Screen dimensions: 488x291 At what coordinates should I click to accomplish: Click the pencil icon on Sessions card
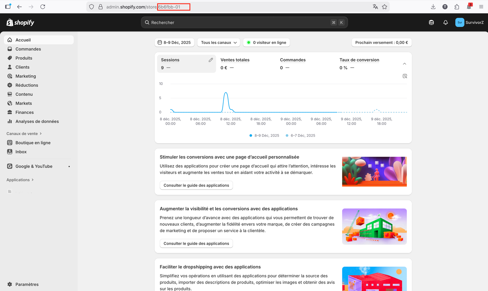(x=211, y=60)
